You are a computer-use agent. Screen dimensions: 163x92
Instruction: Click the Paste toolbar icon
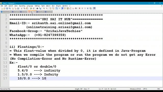click(x=27, y=8)
